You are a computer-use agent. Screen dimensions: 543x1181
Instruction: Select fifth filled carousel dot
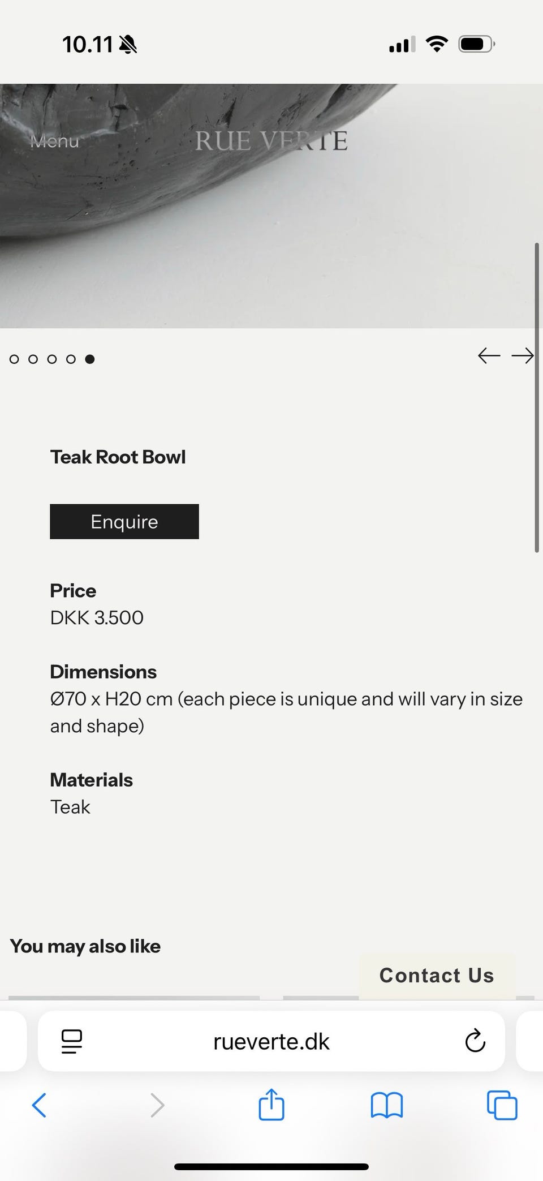pos(90,359)
